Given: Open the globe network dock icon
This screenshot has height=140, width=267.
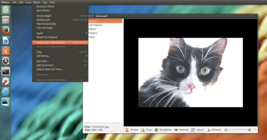Looking at the screenshot, I should [6, 92].
